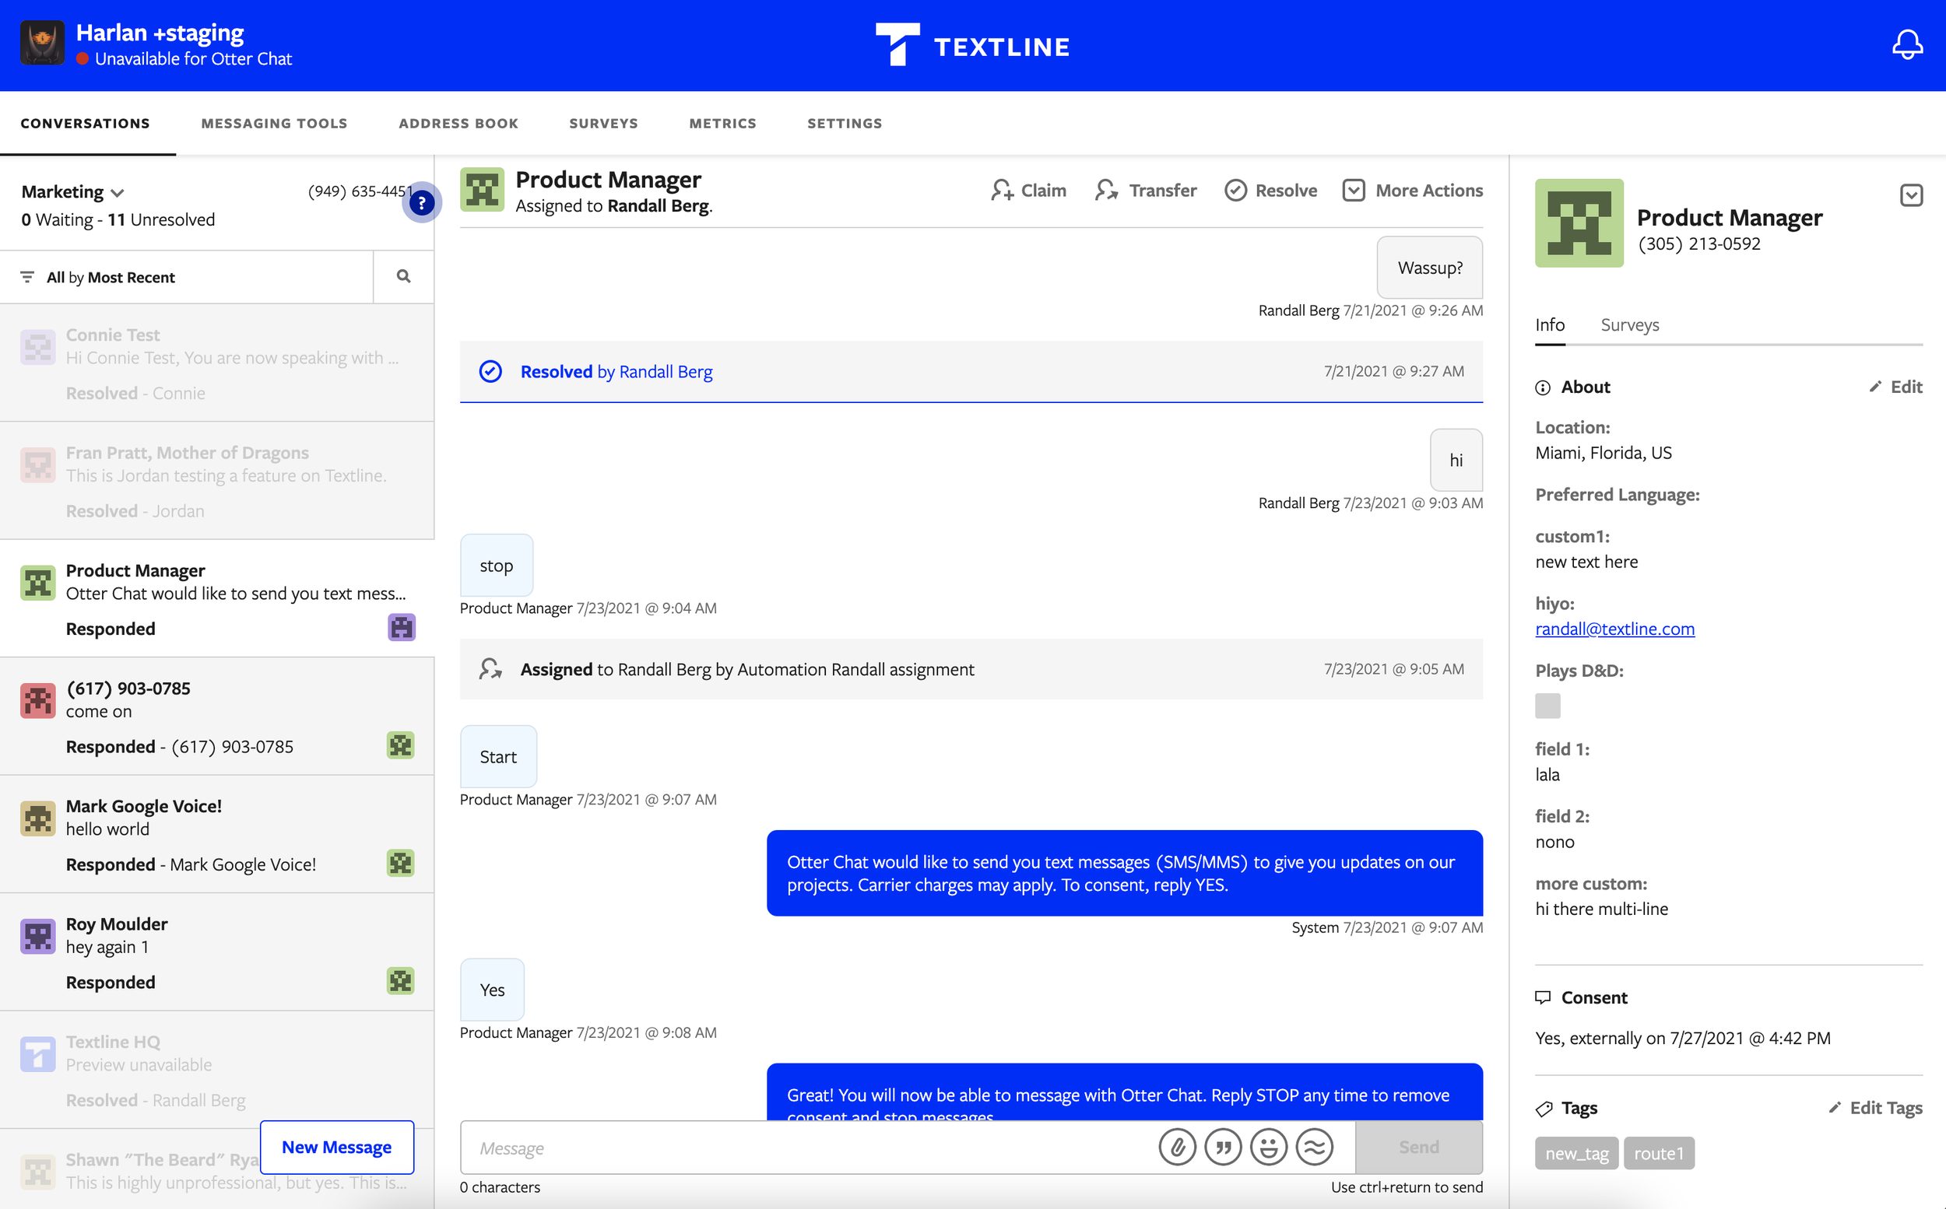
Task: Click the notification bell icon
Action: pos(1907,45)
